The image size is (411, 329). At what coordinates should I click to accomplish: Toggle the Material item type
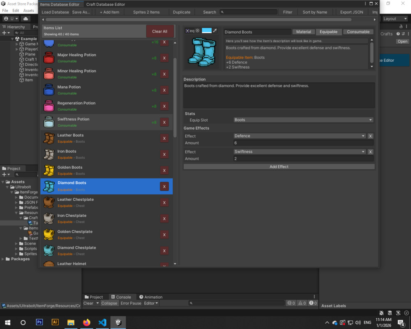[304, 32]
